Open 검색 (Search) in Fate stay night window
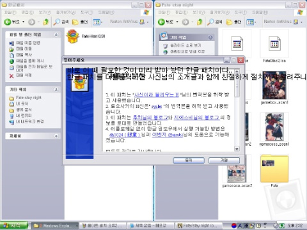The image size is (307, 230). pyautogui.click(x=215, y=22)
